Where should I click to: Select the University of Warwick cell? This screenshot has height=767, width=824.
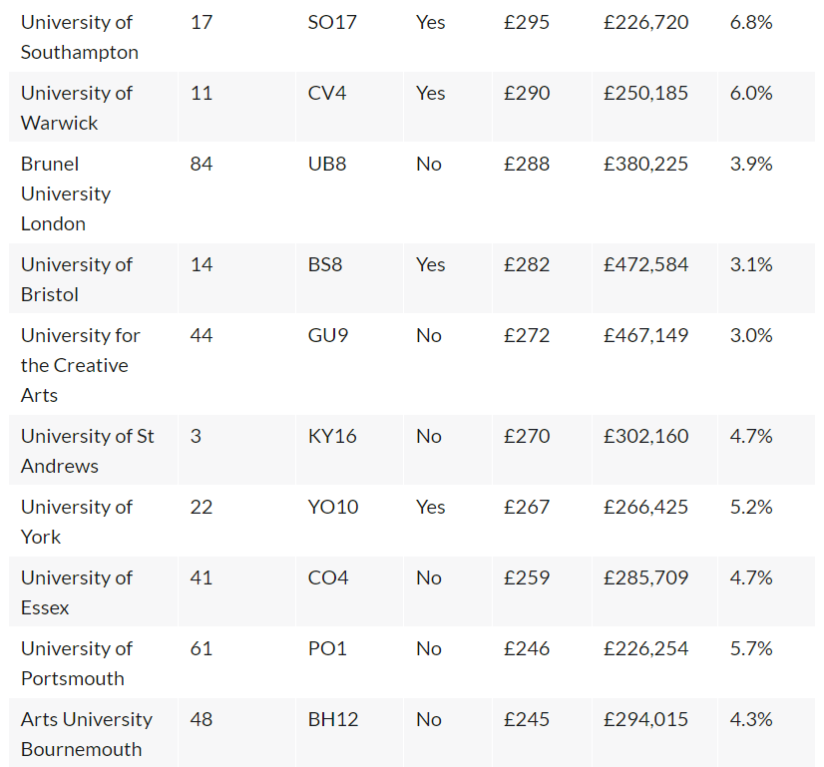click(93, 107)
